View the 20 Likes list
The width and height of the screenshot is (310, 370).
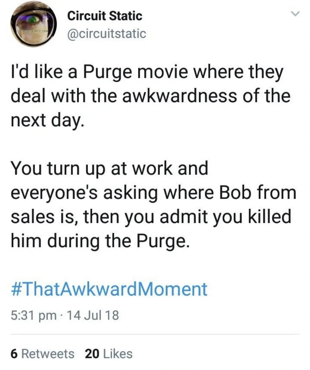109,354
